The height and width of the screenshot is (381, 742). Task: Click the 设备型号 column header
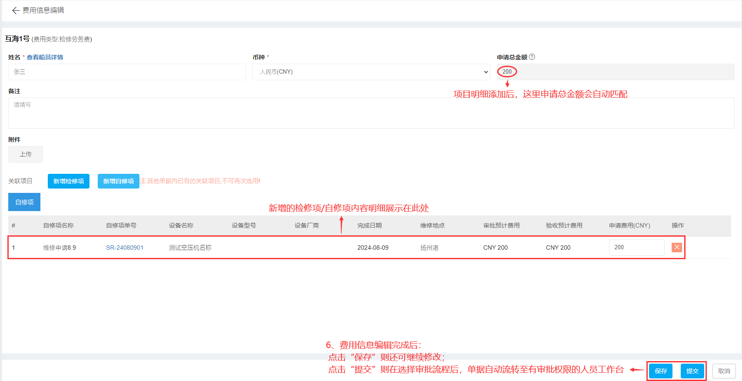tap(244, 225)
